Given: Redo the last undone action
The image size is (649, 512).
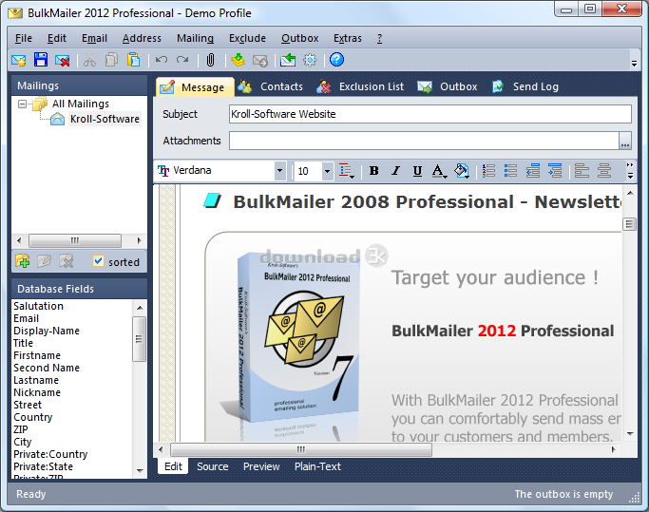Looking at the screenshot, I should point(182,61).
